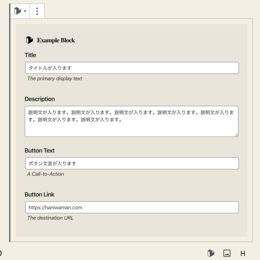Add a heading block via H icon
This screenshot has width=260, height=260.
coord(243,253)
